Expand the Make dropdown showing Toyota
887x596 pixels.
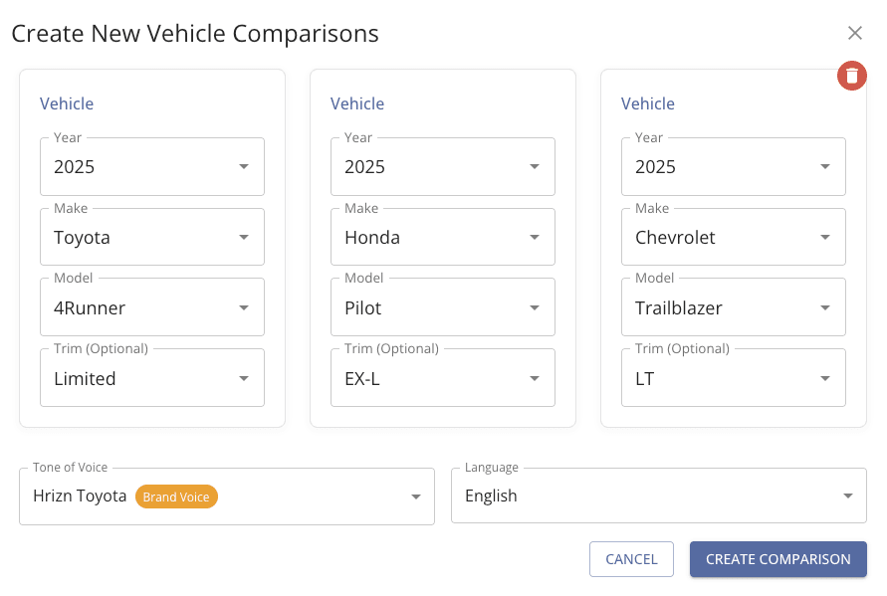152,238
